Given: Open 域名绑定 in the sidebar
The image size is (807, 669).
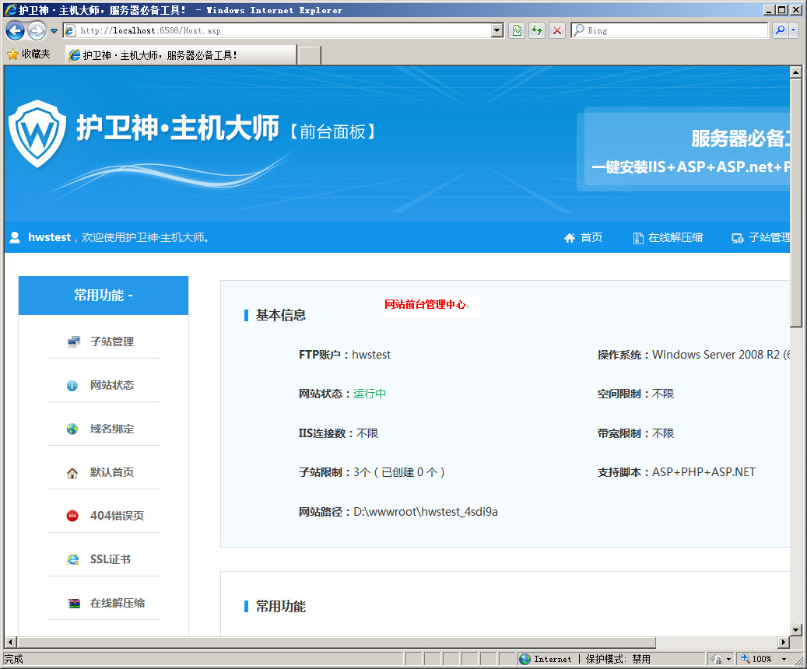Looking at the screenshot, I should click(112, 429).
